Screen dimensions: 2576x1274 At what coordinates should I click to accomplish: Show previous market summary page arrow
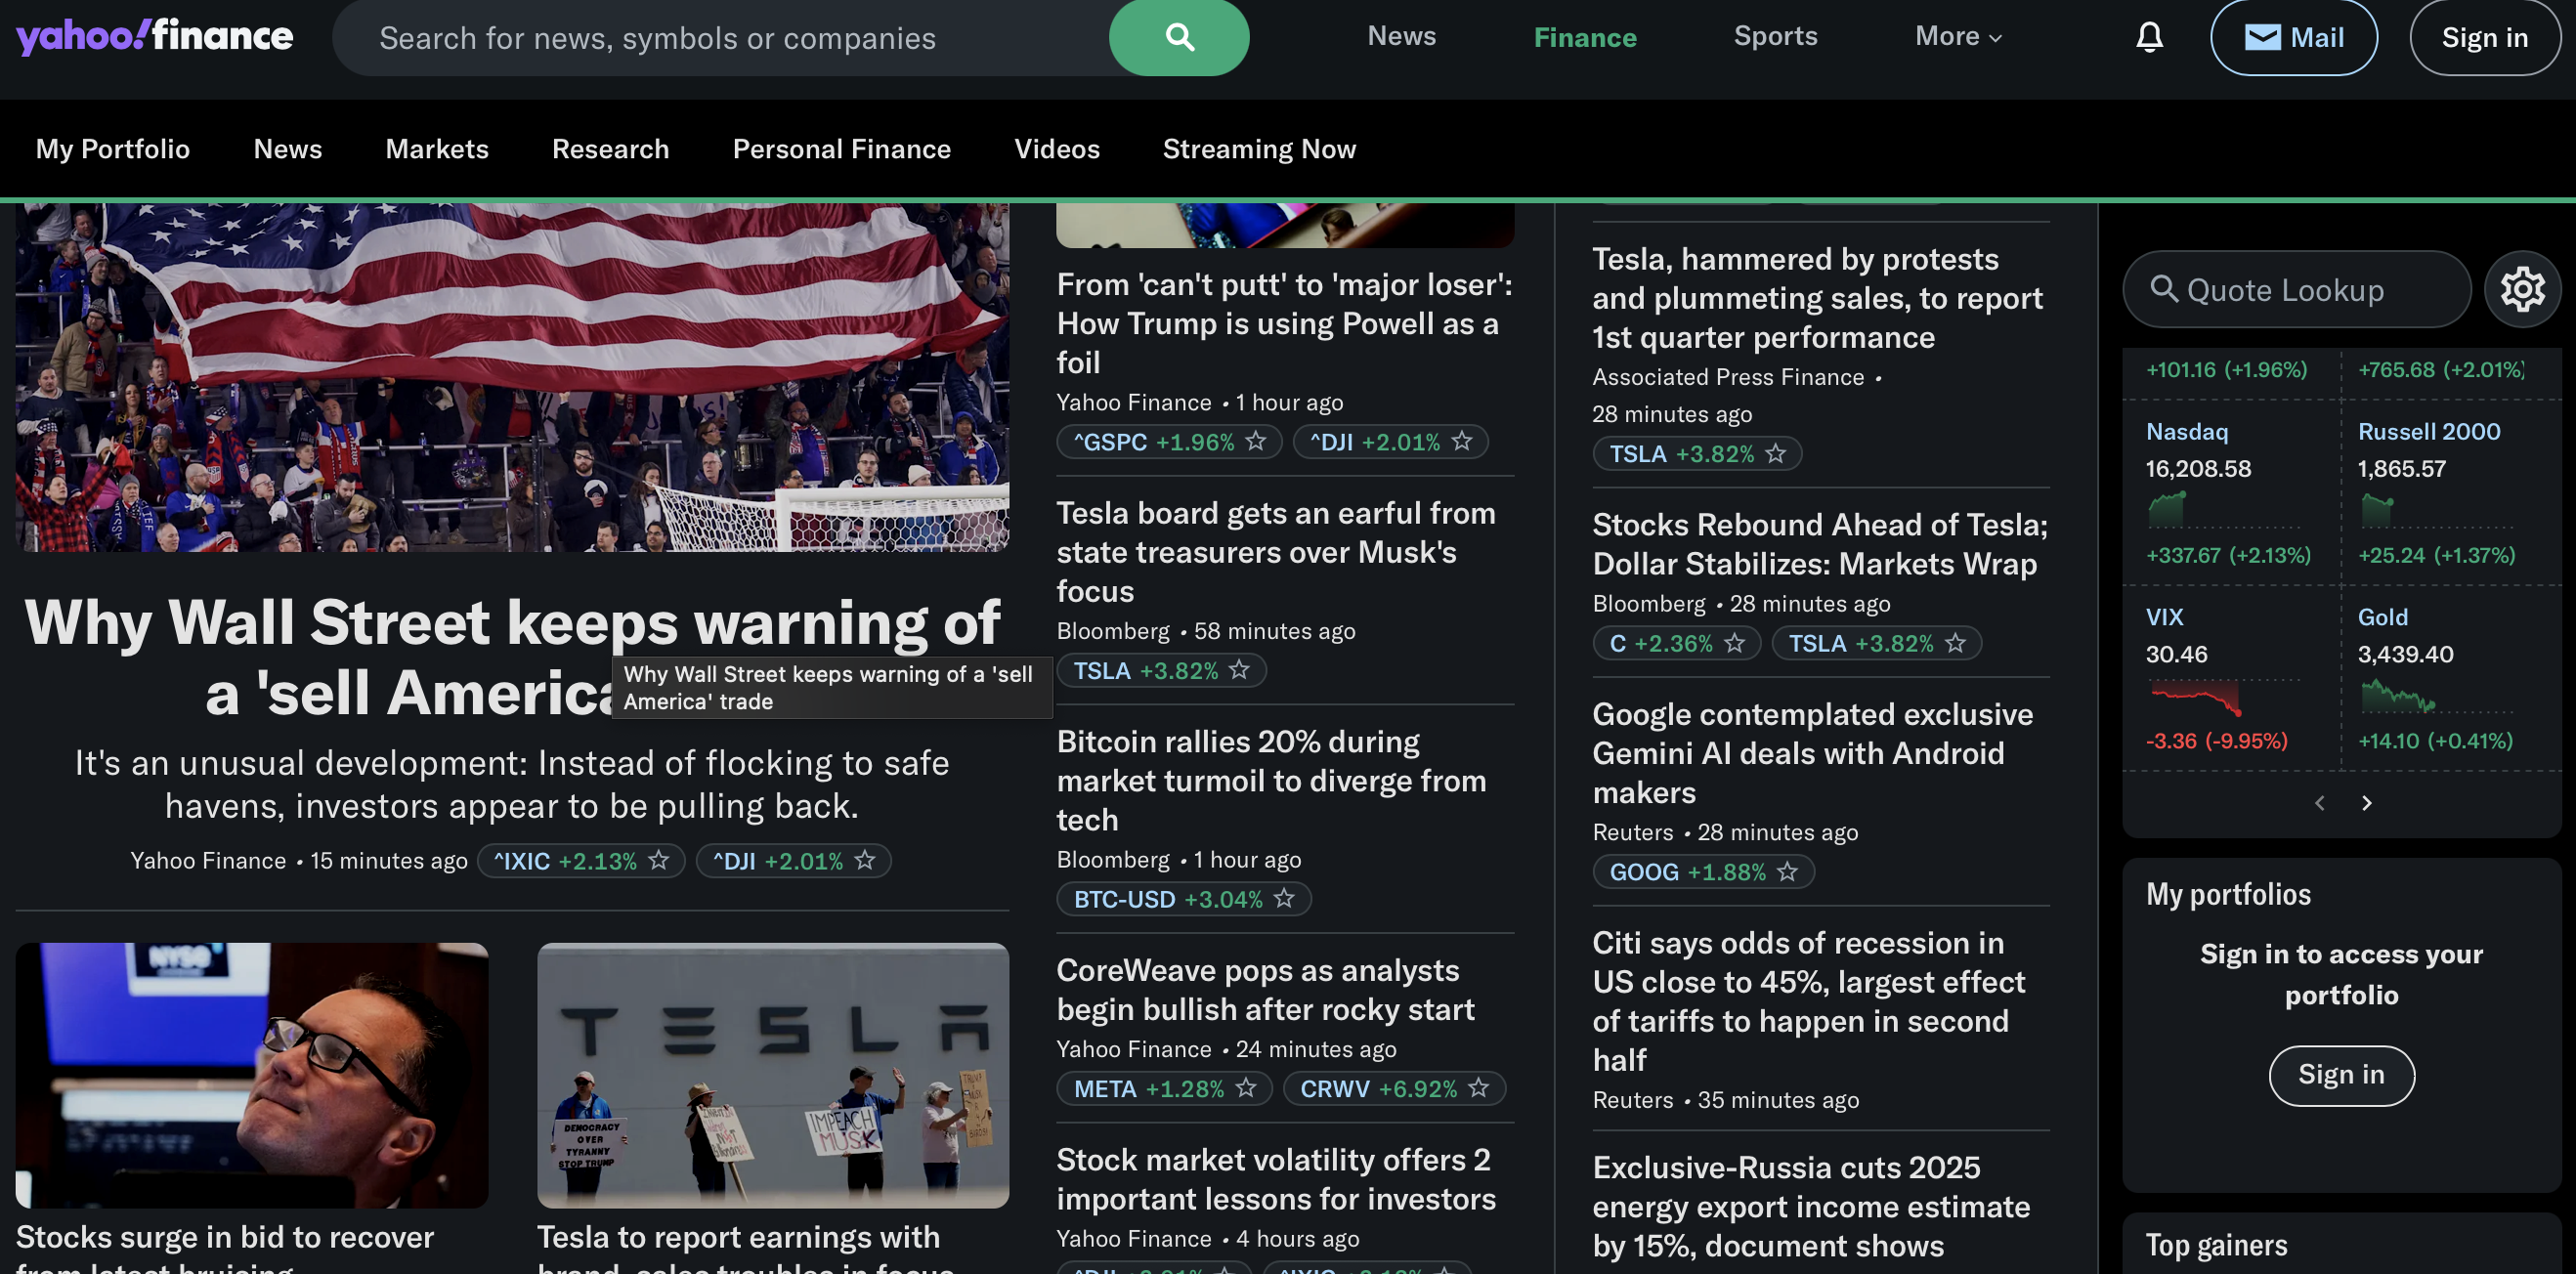point(2319,803)
